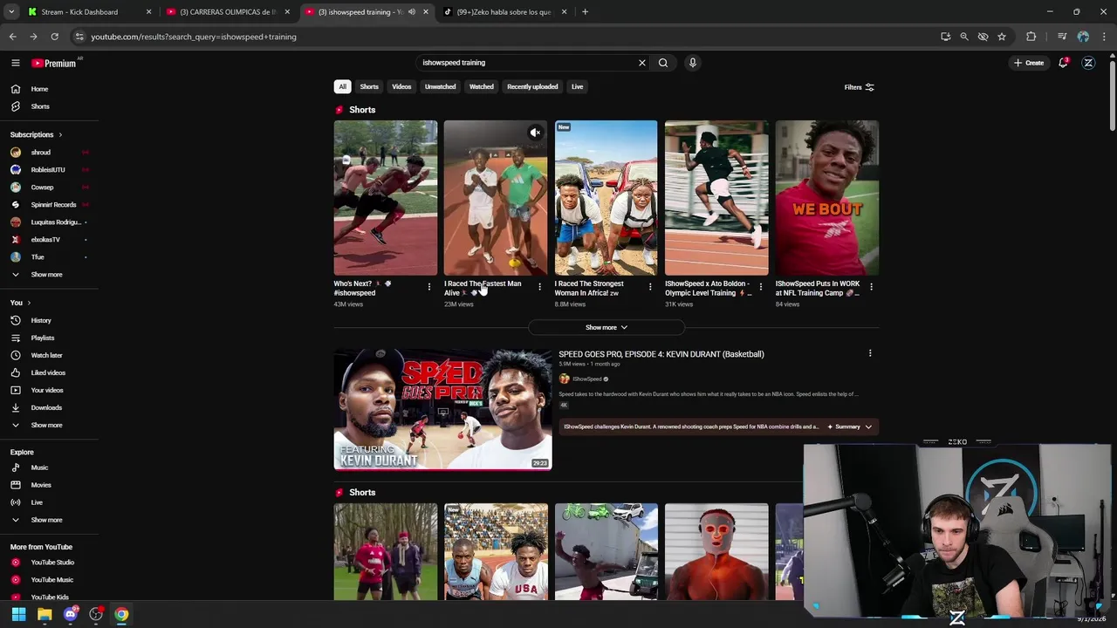Open Chrome tab search dropdown

pyautogui.click(x=11, y=12)
